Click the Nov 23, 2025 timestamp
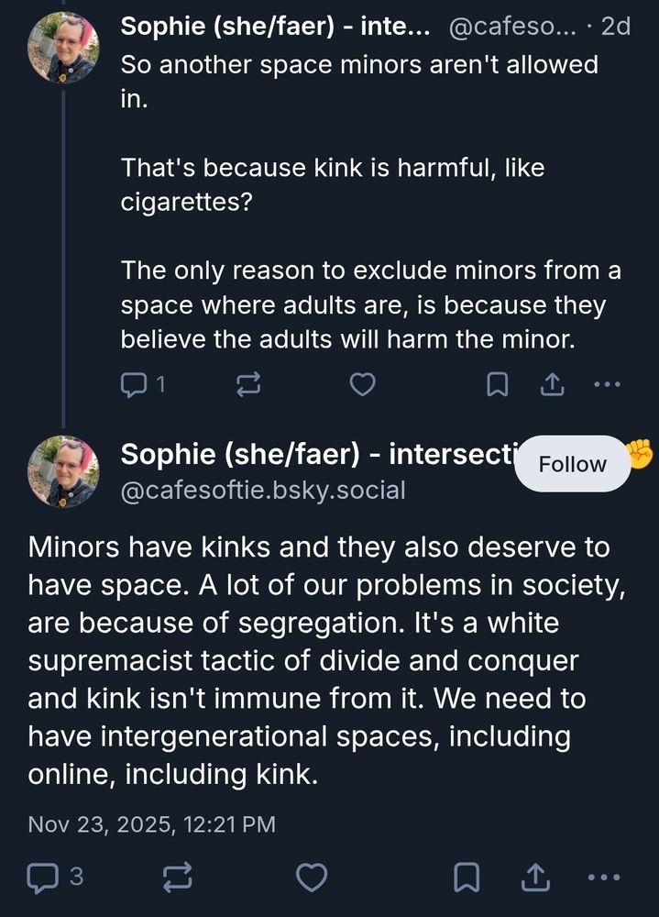This screenshot has height=917, width=659. (x=151, y=823)
